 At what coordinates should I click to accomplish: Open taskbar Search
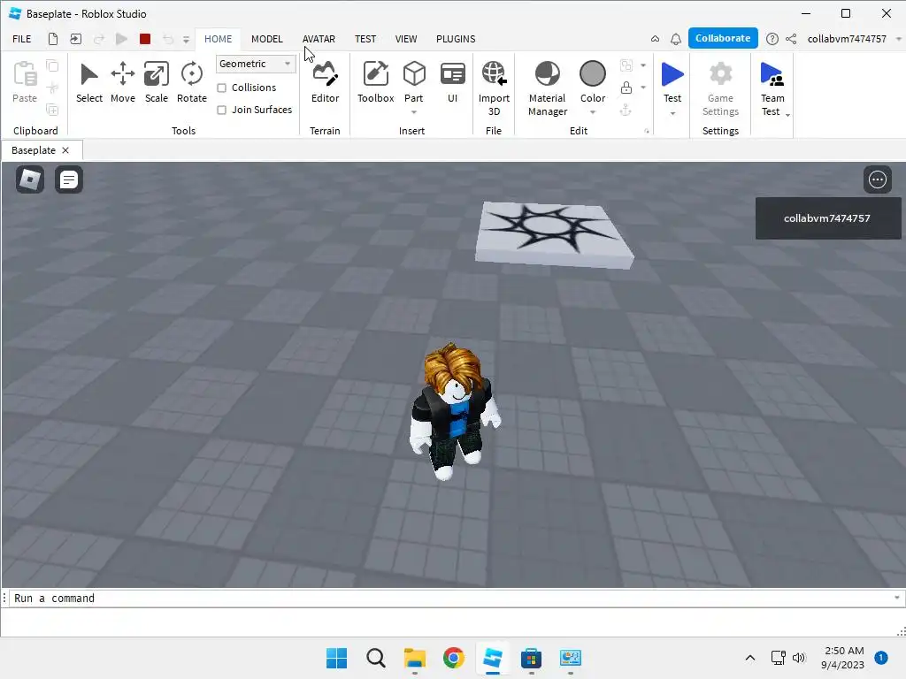(375, 658)
